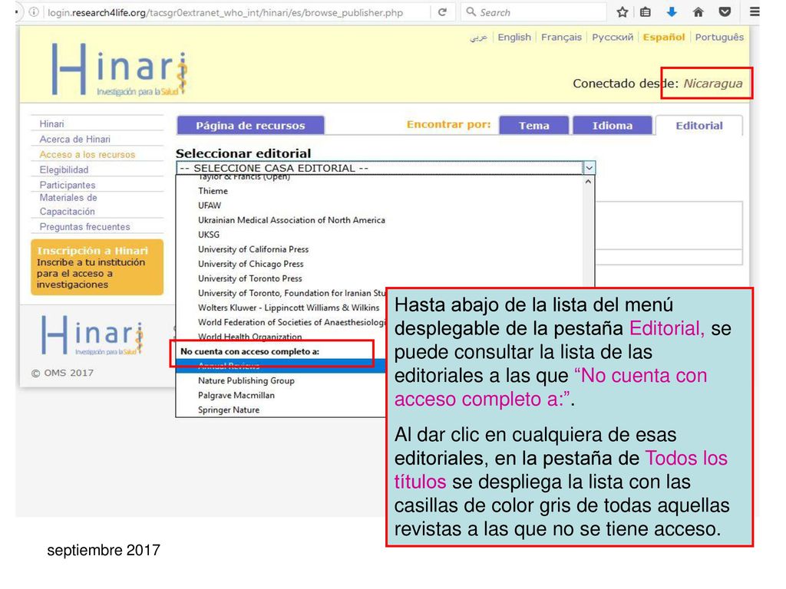
Task: Click the URL address bar
Action: [226, 12]
